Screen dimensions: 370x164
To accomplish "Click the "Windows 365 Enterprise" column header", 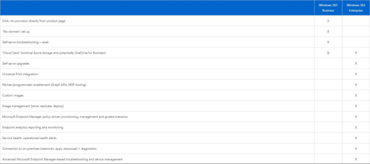I will point(356,8).
